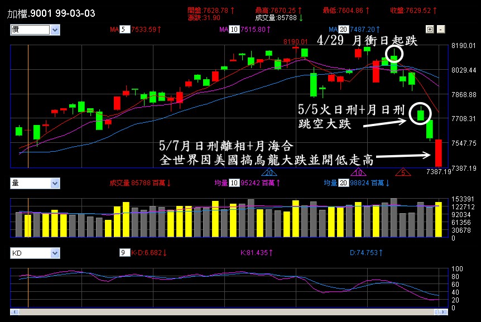481x322 pixels.
Task: Click the 均量 10 period input box
Action: (233, 182)
